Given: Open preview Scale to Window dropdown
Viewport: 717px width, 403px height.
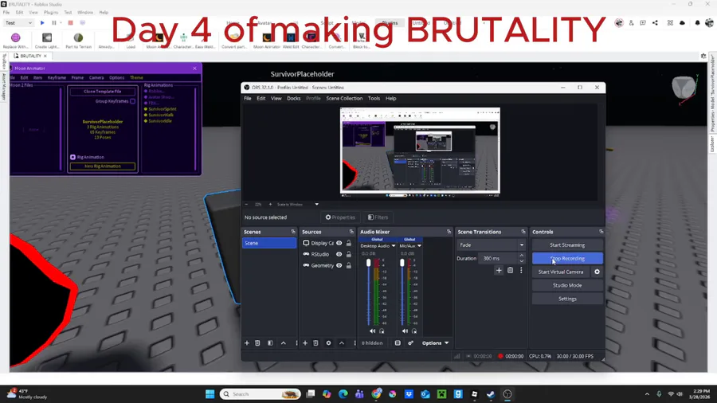Looking at the screenshot, I should [298, 204].
